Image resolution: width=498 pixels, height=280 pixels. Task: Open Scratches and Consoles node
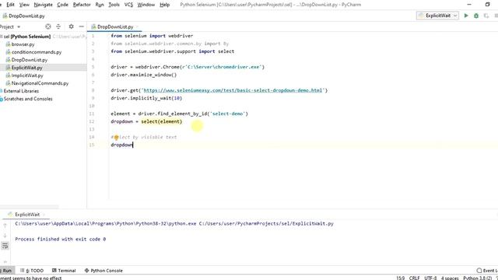28,99
